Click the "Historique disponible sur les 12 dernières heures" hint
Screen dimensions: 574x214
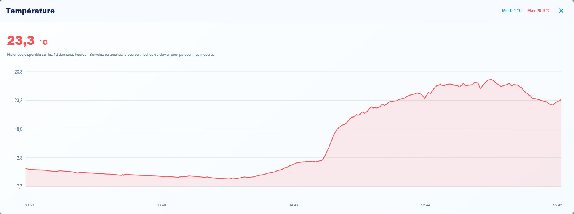coord(47,55)
